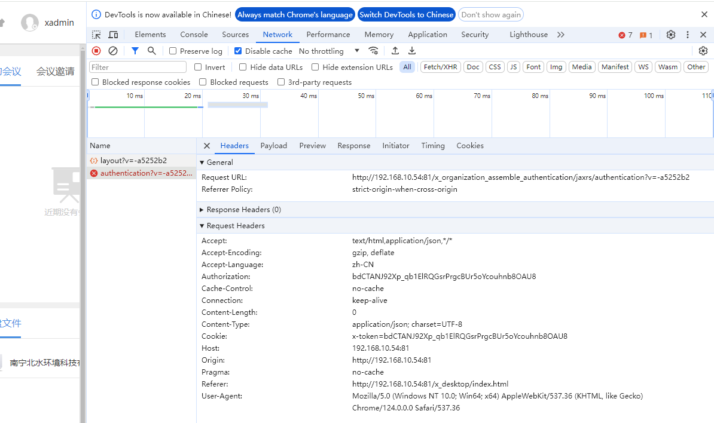Viewport: 714px width, 423px height.
Task: Click the network Filter text field
Action: 138,67
